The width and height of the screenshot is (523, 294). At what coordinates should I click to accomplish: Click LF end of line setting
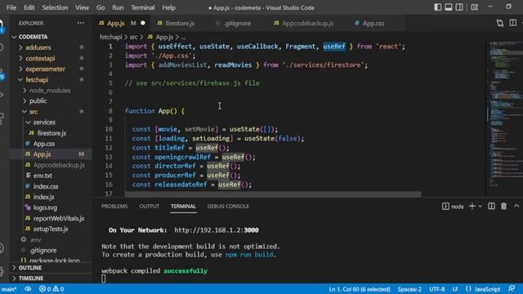[455, 288]
